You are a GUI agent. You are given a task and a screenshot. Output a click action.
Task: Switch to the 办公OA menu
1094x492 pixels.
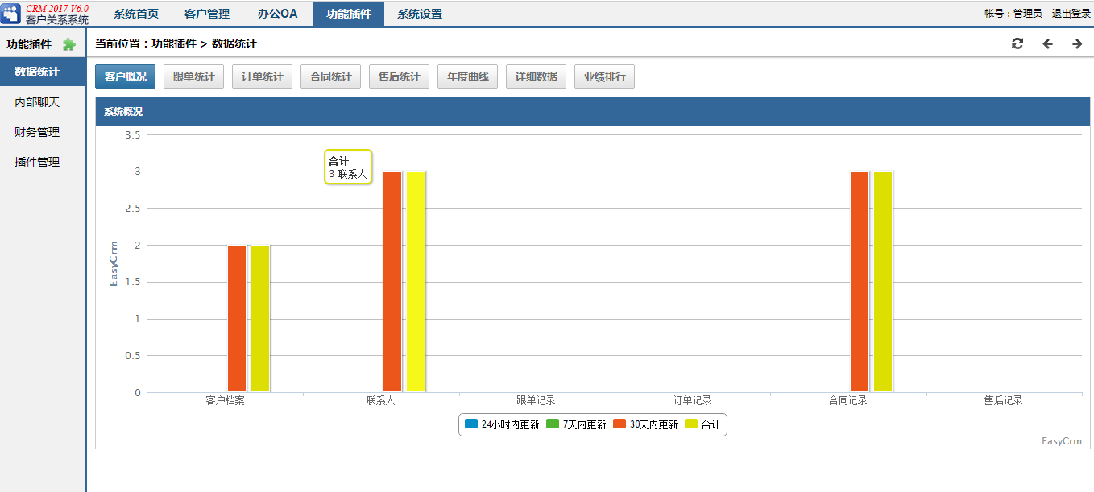pyautogui.click(x=278, y=14)
